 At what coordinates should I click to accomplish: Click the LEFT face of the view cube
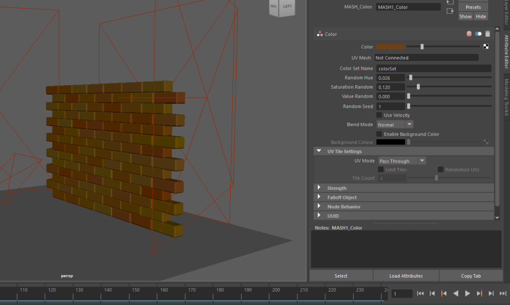click(287, 6)
